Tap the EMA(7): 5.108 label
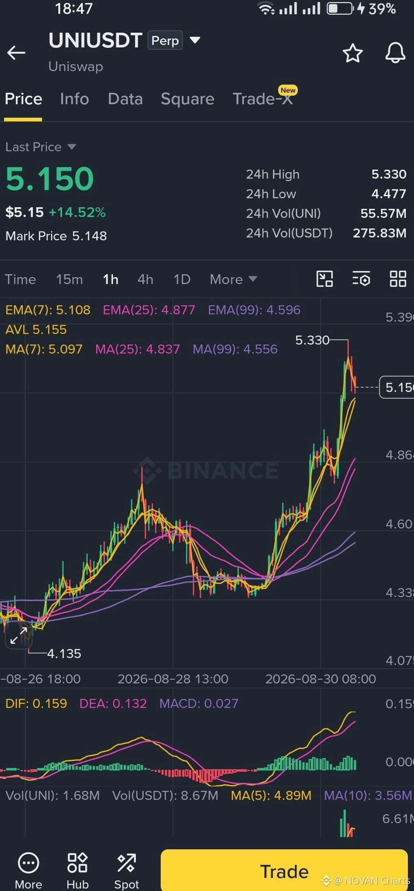The height and width of the screenshot is (891, 414). (x=48, y=310)
